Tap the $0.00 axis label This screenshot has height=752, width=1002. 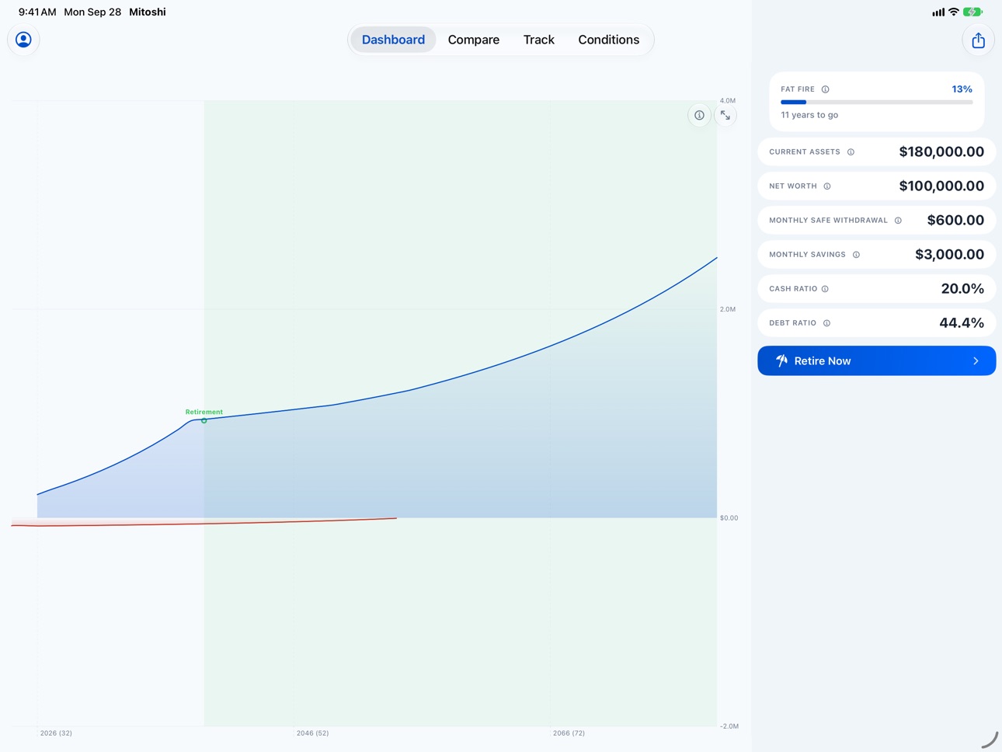[729, 518]
